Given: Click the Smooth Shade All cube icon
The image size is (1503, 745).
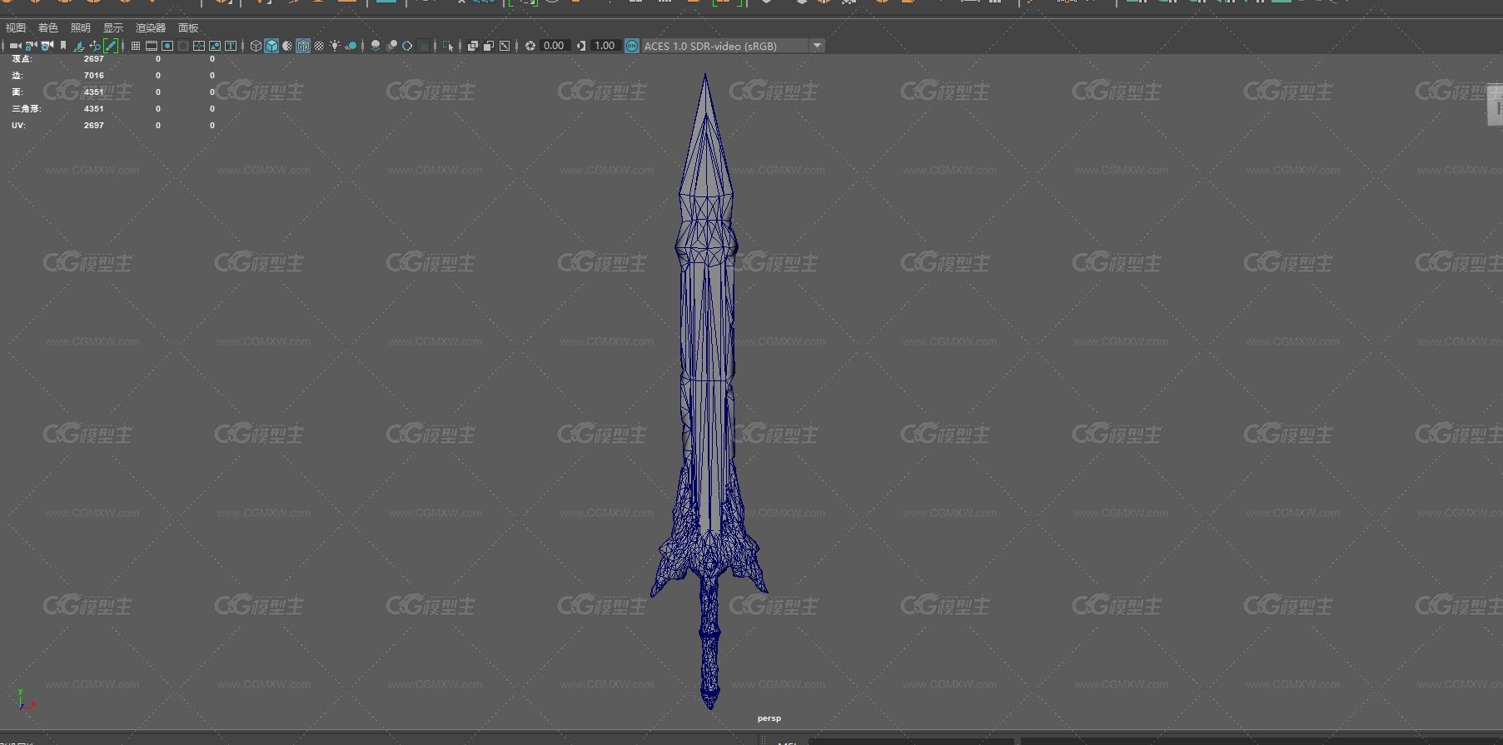Looking at the screenshot, I should pos(271,46).
